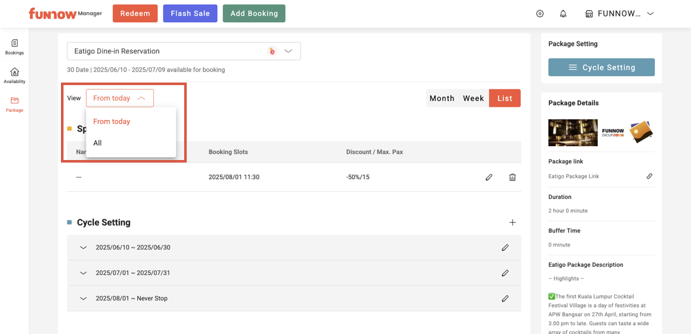This screenshot has width=691, height=334.
Task: Expand the 2025/06/10 ~ 2025/06/30 cycle row
Action: point(83,248)
